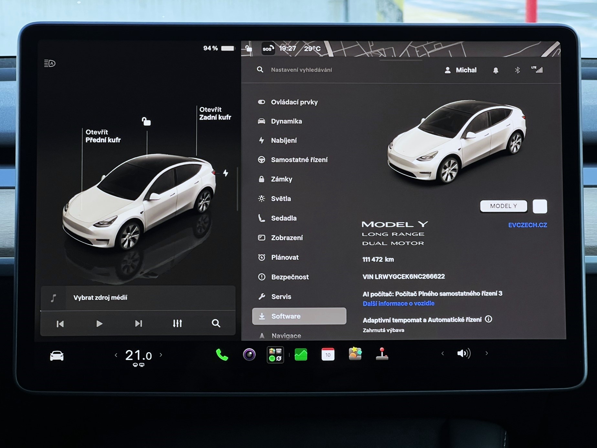Unlock the car via the padlock above the car
Screen dimensions: 597x448
pos(146,121)
